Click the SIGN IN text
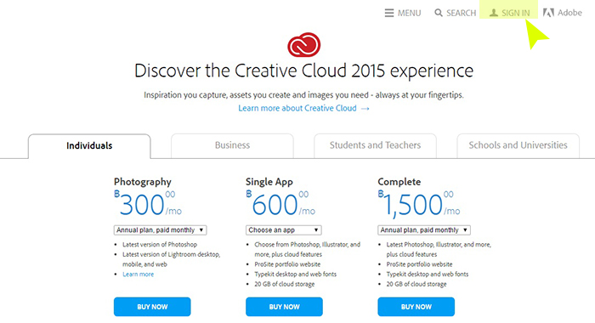The width and height of the screenshot is (595, 323). (x=515, y=14)
